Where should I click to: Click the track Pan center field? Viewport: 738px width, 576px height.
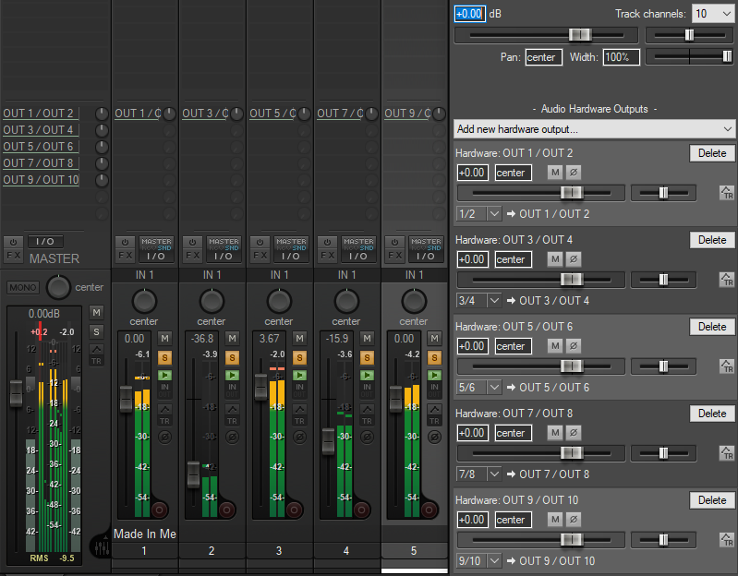point(544,57)
